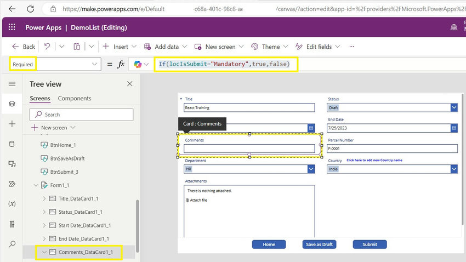
Task: Click the Tree view search box
Action: 81,115
